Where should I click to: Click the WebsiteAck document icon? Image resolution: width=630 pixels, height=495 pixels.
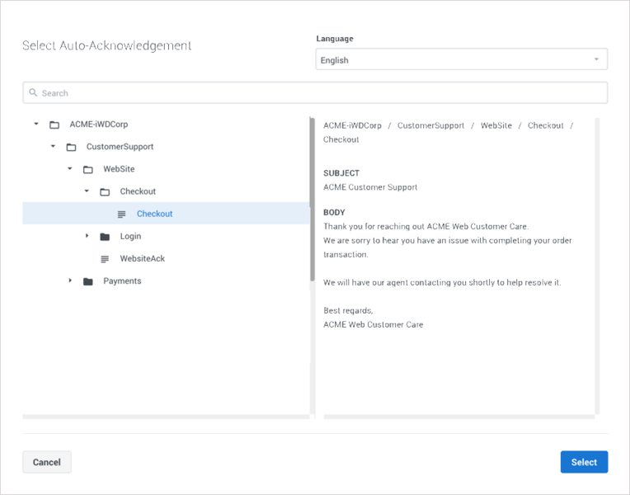pyautogui.click(x=105, y=259)
